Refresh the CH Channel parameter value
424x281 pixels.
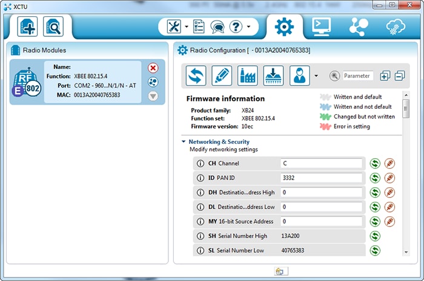(x=375, y=163)
